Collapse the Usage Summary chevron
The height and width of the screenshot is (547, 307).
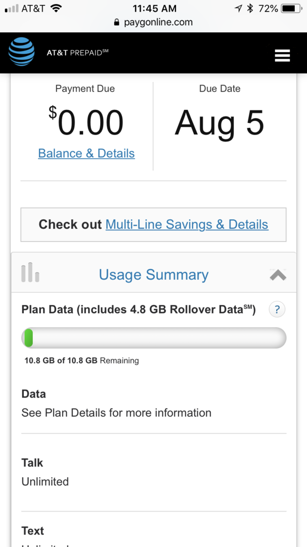[278, 275]
